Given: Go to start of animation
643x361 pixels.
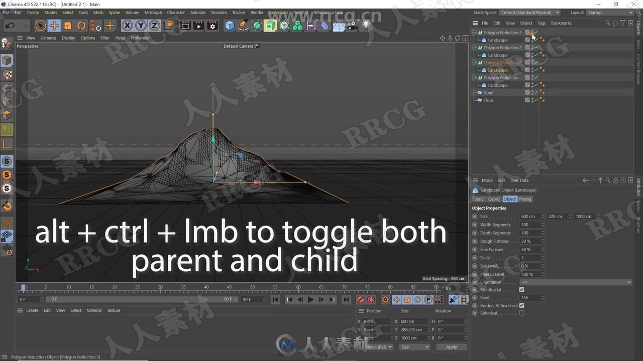Looking at the screenshot, I should pos(275,300).
